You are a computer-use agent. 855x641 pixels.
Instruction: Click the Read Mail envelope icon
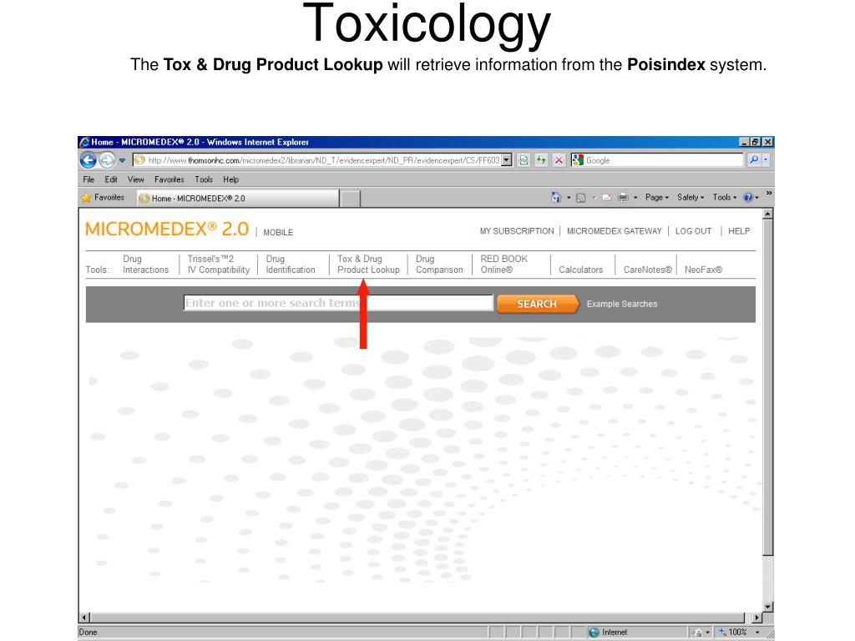[x=606, y=198]
